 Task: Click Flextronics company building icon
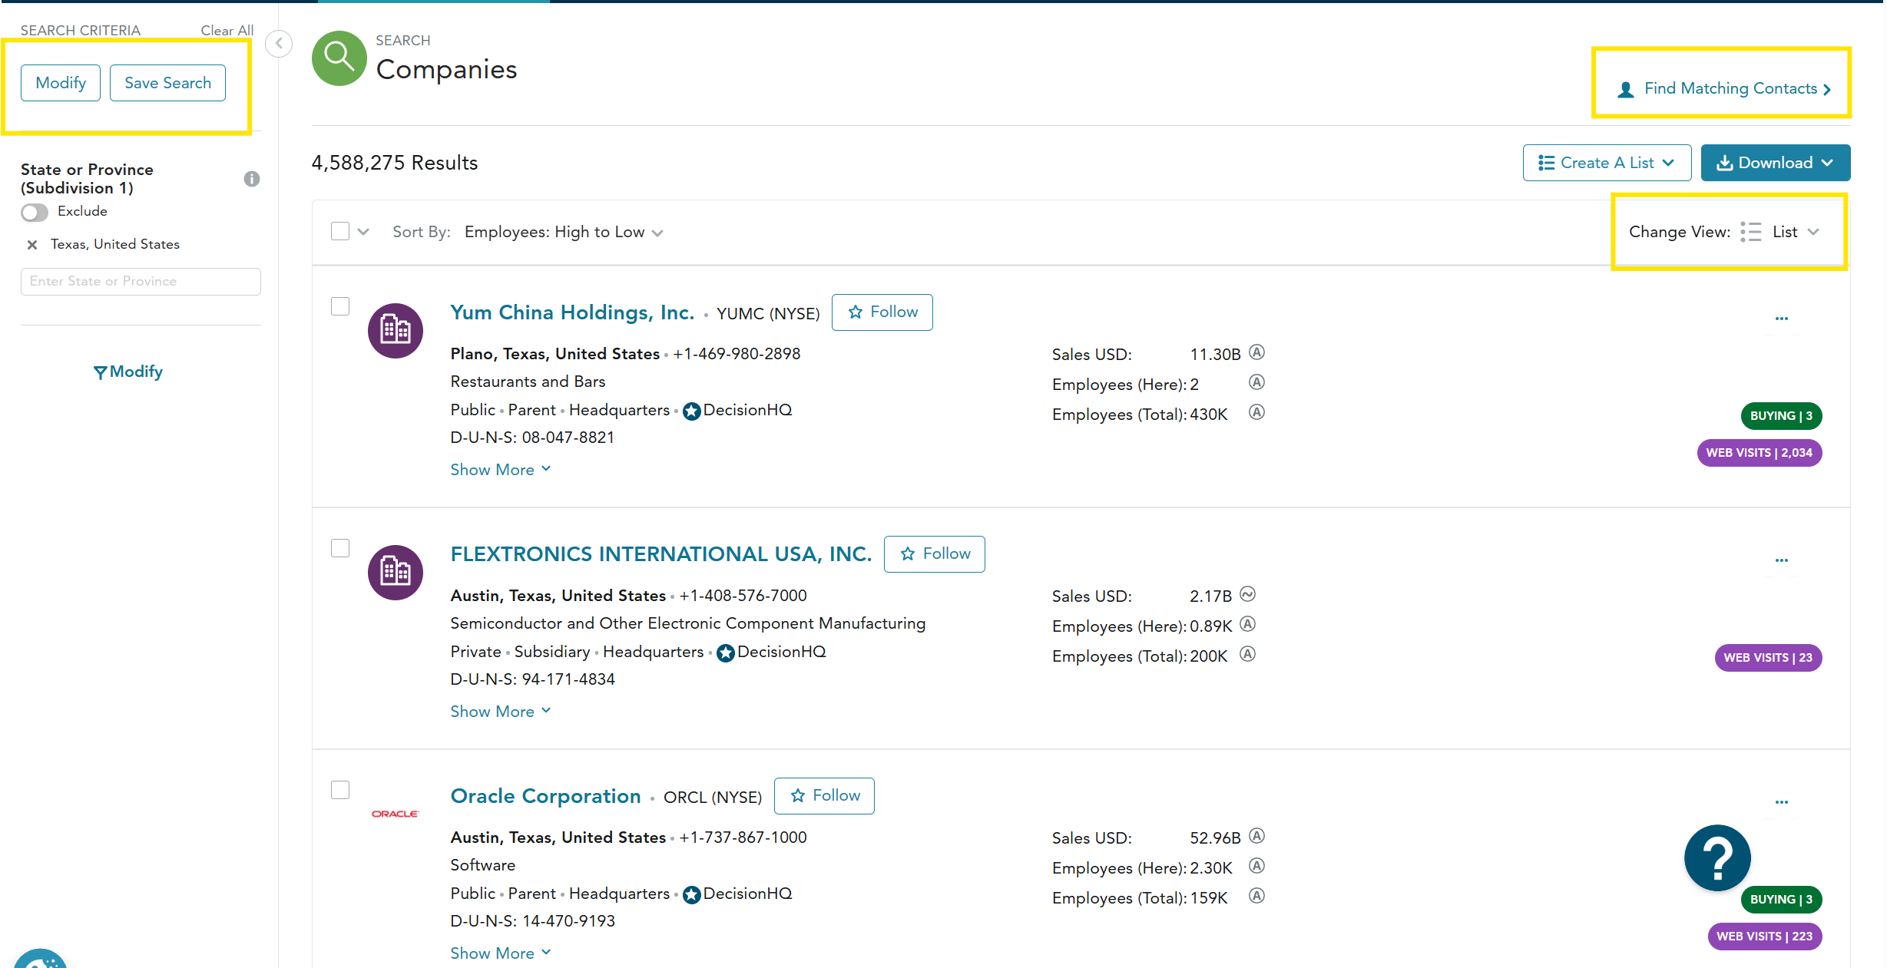[396, 573]
